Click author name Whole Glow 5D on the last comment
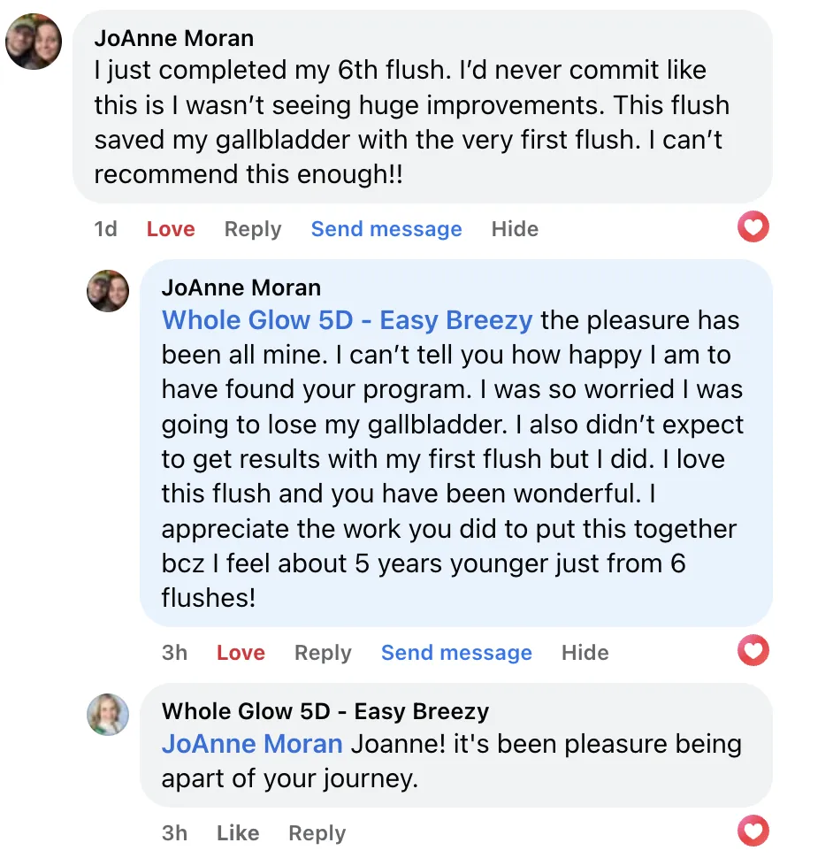This screenshot has height=858, width=833. click(x=325, y=711)
